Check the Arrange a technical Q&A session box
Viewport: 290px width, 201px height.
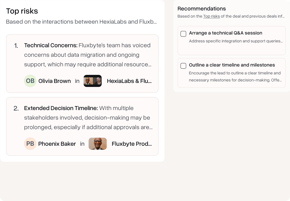pos(183,34)
